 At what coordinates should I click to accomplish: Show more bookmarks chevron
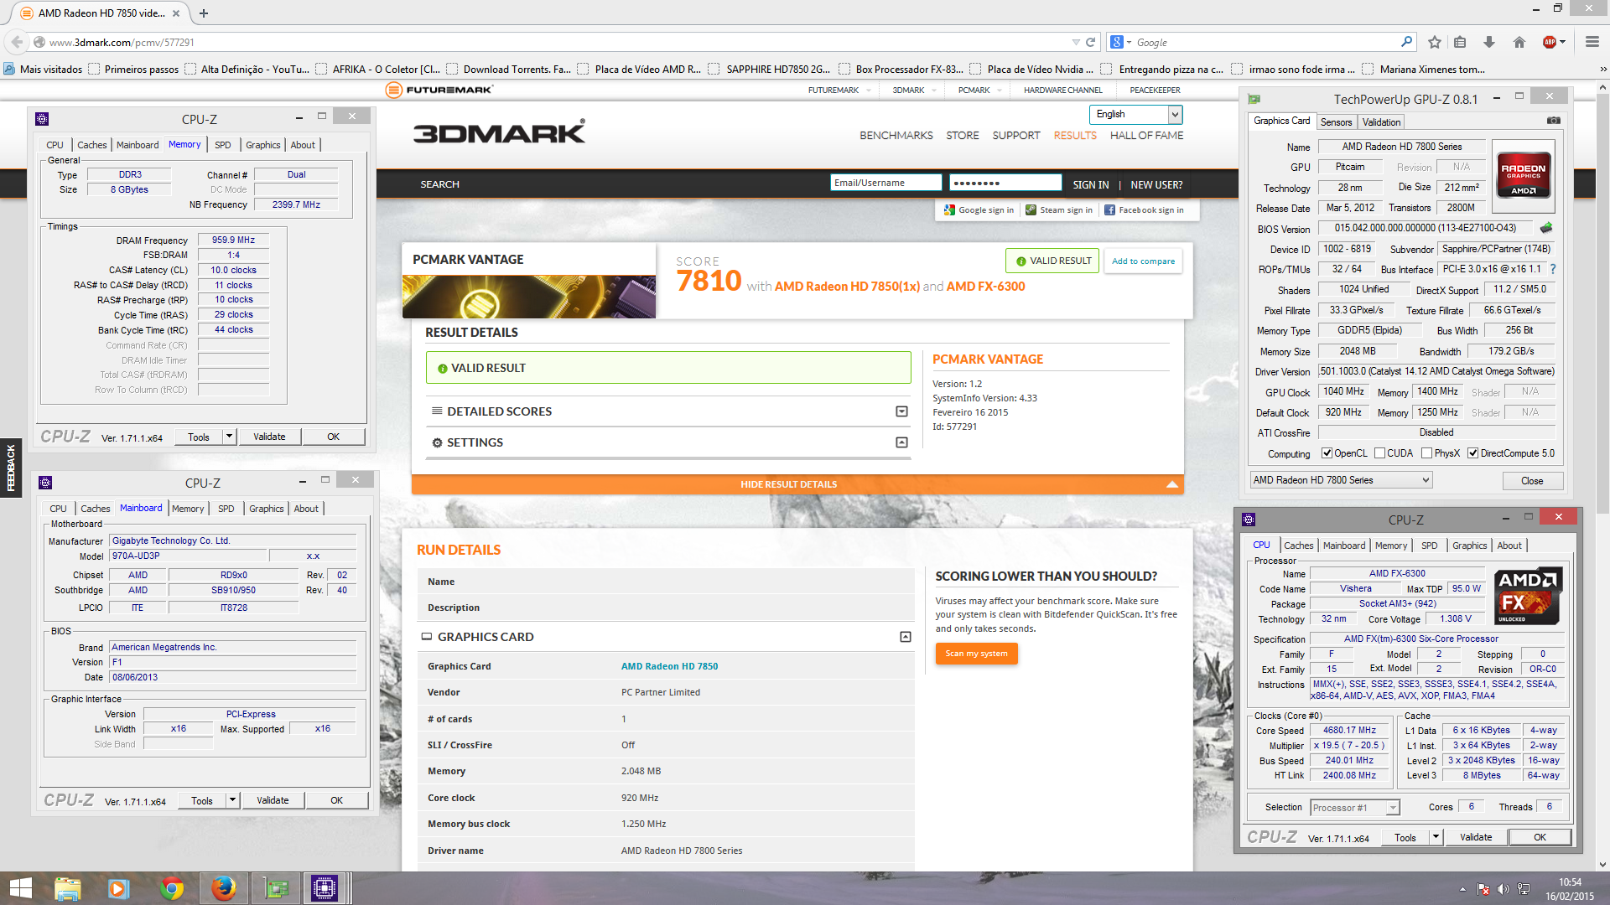[x=1602, y=70]
